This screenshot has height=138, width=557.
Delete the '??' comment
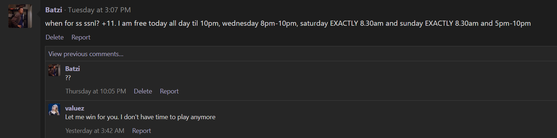[143, 91]
